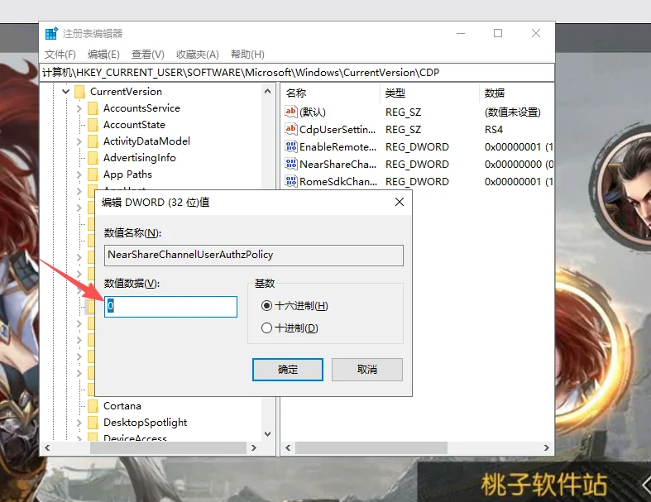Viewport: 651px width, 502px height.
Task: Click the AccountState folder icon
Action: point(93,125)
